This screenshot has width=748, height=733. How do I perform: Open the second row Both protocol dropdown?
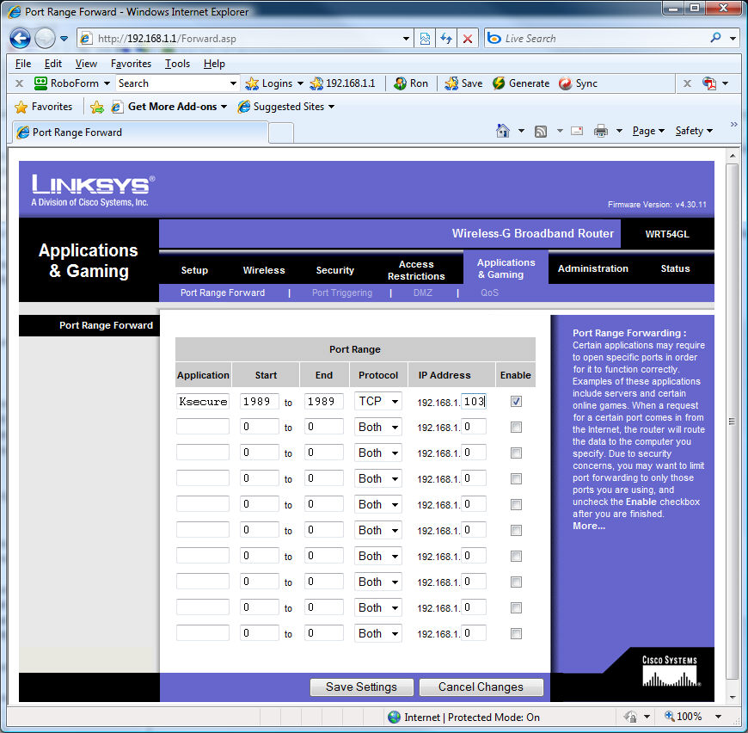click(x=378, y=427)
